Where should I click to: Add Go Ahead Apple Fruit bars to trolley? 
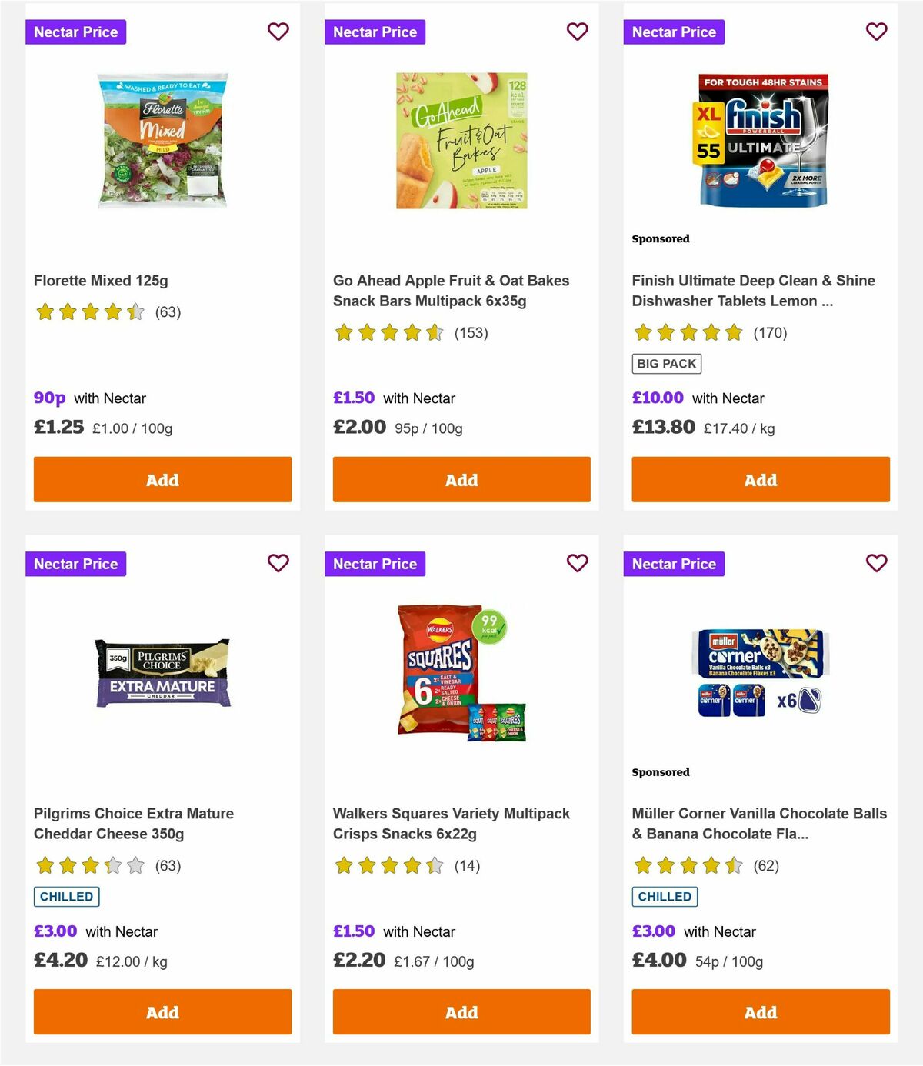(461, 479)
